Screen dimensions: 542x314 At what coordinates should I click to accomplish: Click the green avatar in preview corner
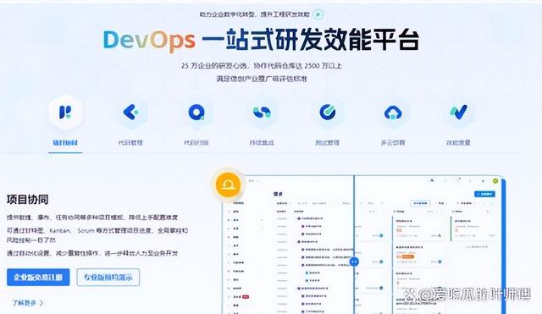[495, 180]
